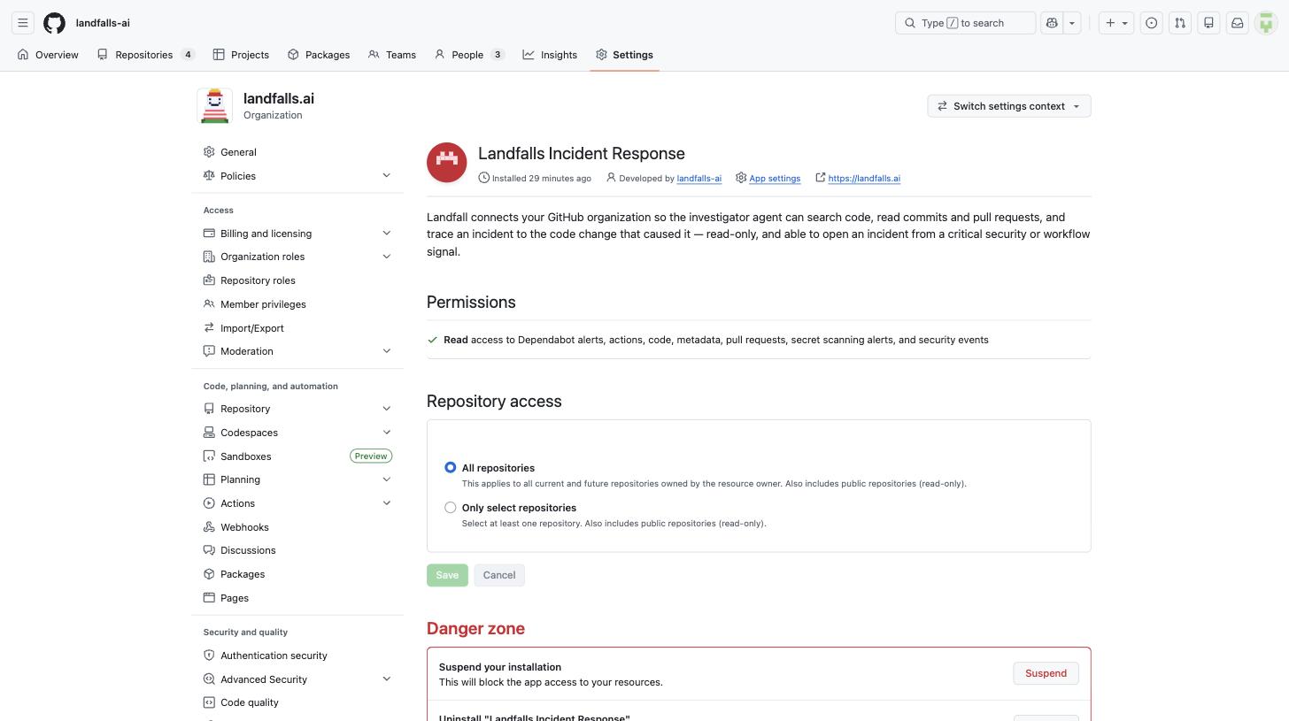Switch to the Packages tab
This screenshot has height=721, width=1289.
click(x=319, y=55)
